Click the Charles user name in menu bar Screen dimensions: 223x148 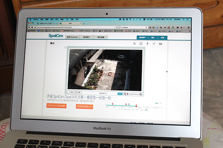pyautogui.click(x=177, y=19)
